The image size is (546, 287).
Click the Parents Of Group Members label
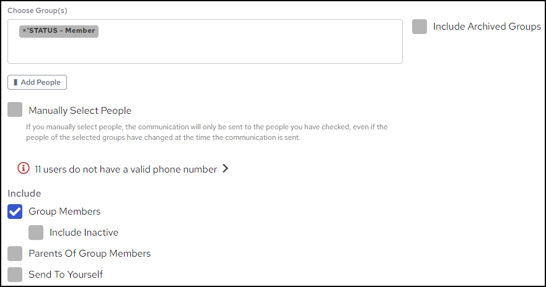coord(89,254)
